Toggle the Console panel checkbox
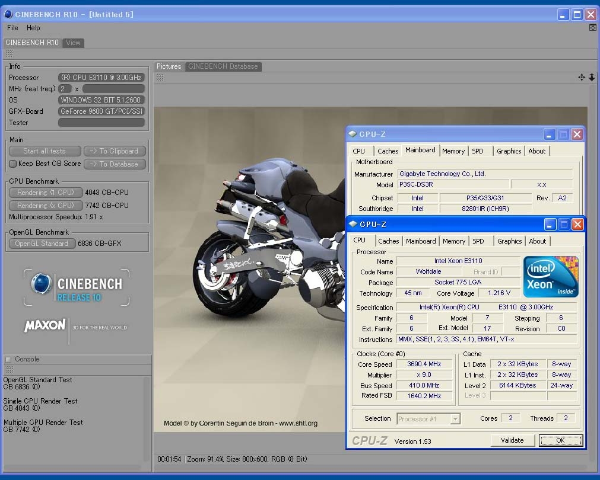Image resolution: width=600 pixels, height=480 pixels. pos(8,359)
